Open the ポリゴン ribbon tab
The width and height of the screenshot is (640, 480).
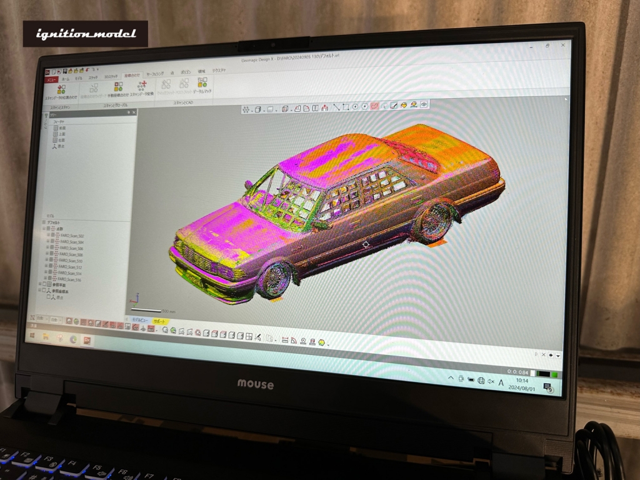[x=186, y=72]
